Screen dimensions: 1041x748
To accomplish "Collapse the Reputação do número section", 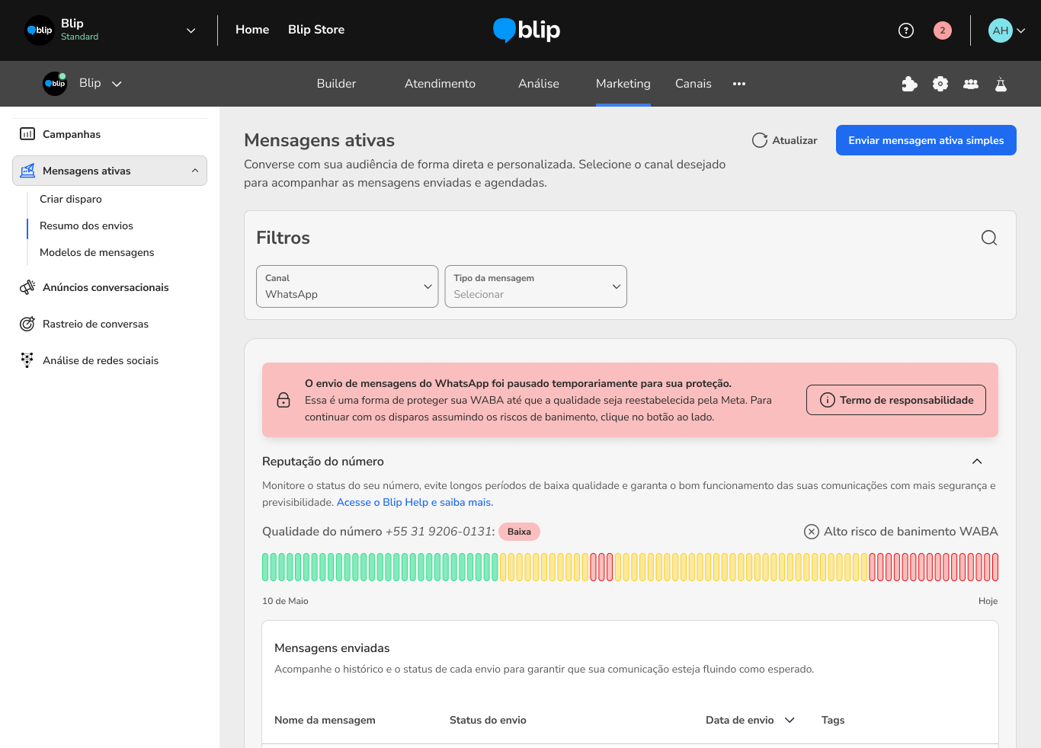I will click(x=976, y=462).
